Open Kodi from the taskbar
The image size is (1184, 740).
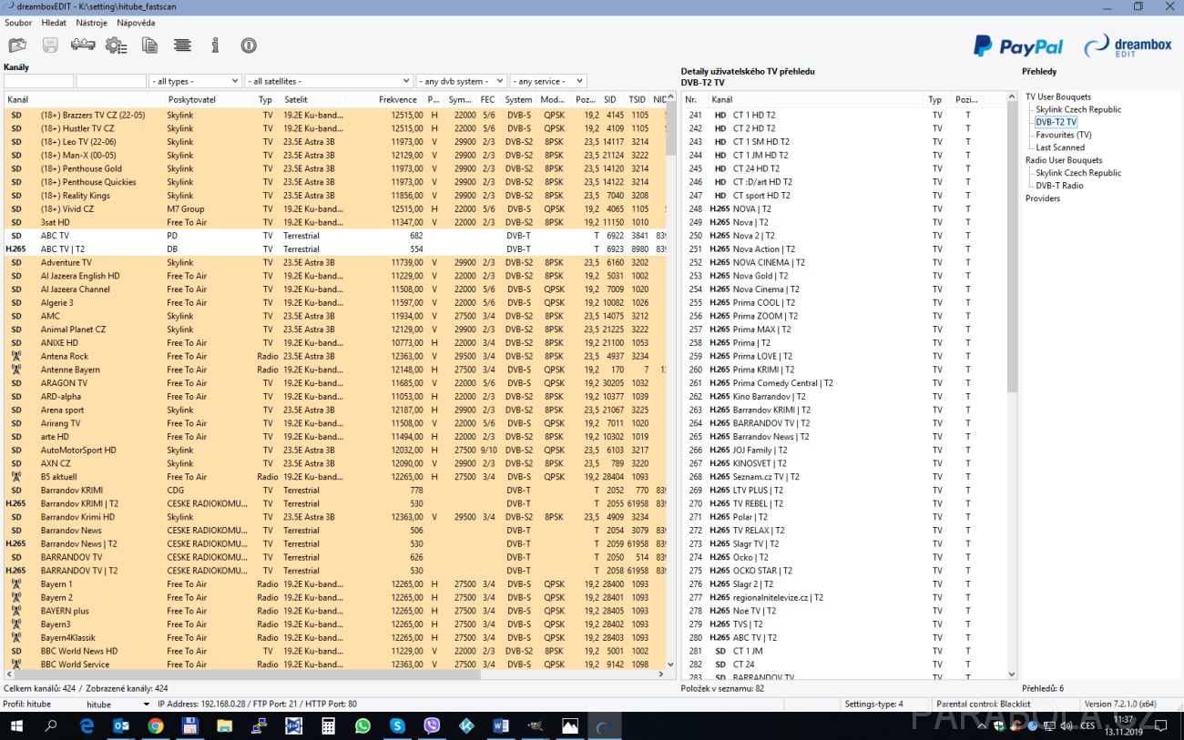[x=466, y=726]
